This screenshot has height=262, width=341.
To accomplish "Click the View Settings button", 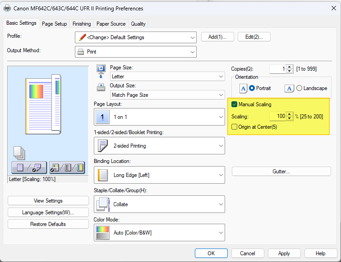I will point(48,201).
